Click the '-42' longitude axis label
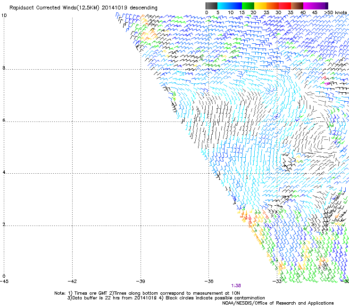Viewport: 349px width, 306px height. [x=72, y=282]
